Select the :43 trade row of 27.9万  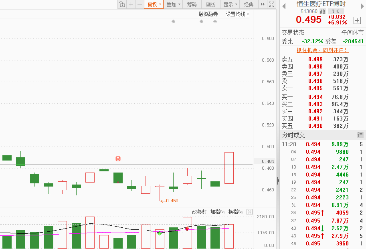(322, 236)
